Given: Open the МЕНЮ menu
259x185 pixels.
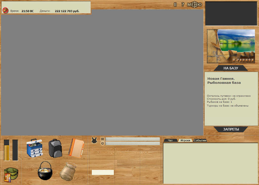Looking at the screenshot, I should (x=195, y=5).
